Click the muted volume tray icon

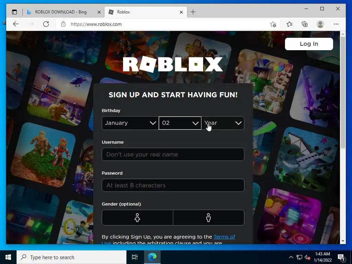307,257
